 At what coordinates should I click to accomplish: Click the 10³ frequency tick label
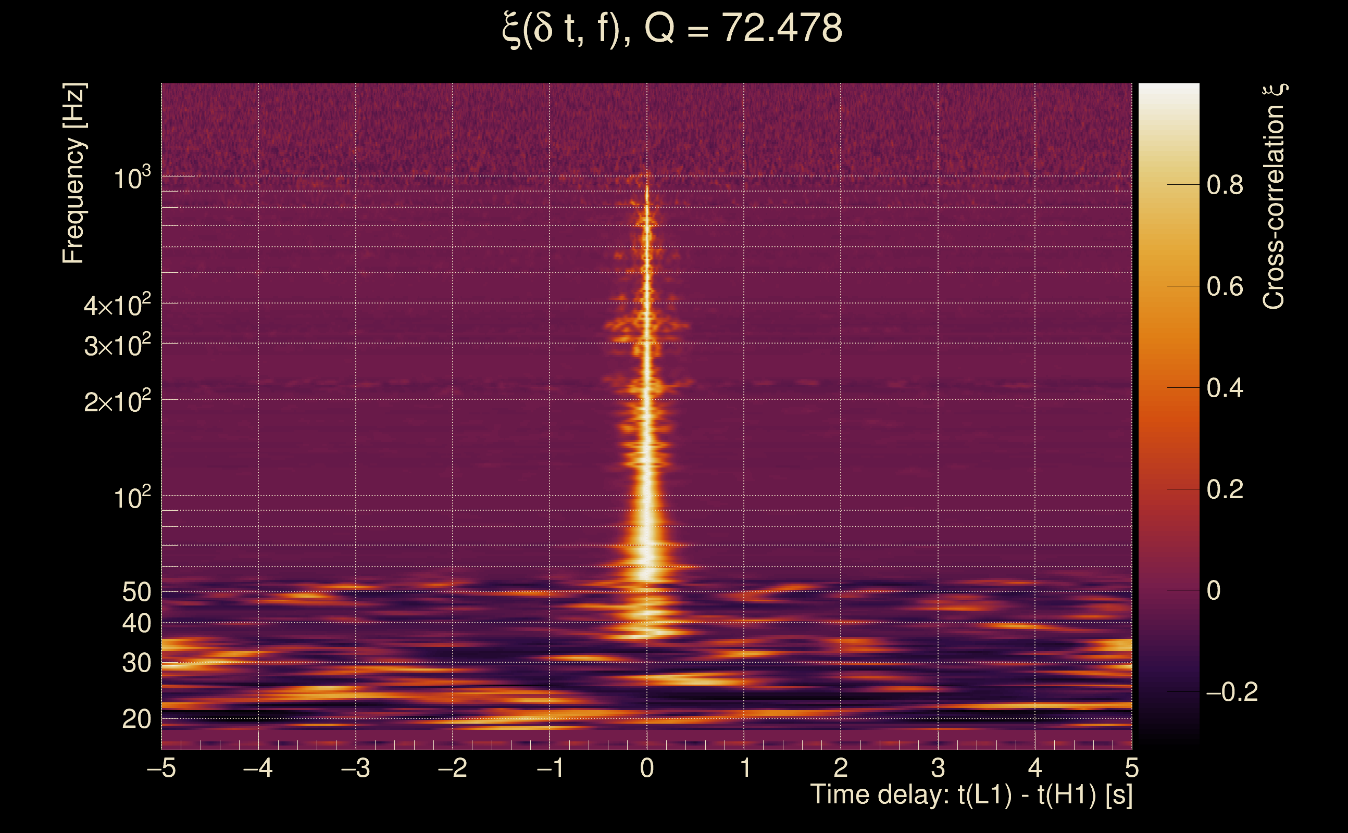point(132,179)
